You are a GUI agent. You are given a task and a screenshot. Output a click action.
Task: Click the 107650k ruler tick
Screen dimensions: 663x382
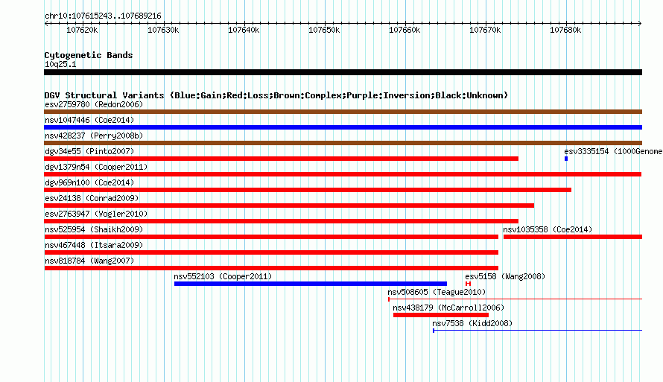point(324,30)
